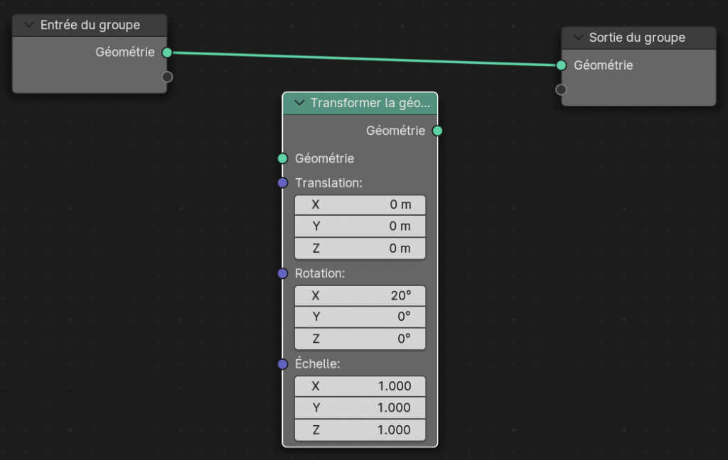This screenshot has width=728, height=460.
Task: Click Géométrie output socket of Transformer node
Action: (x=437, y=131)
